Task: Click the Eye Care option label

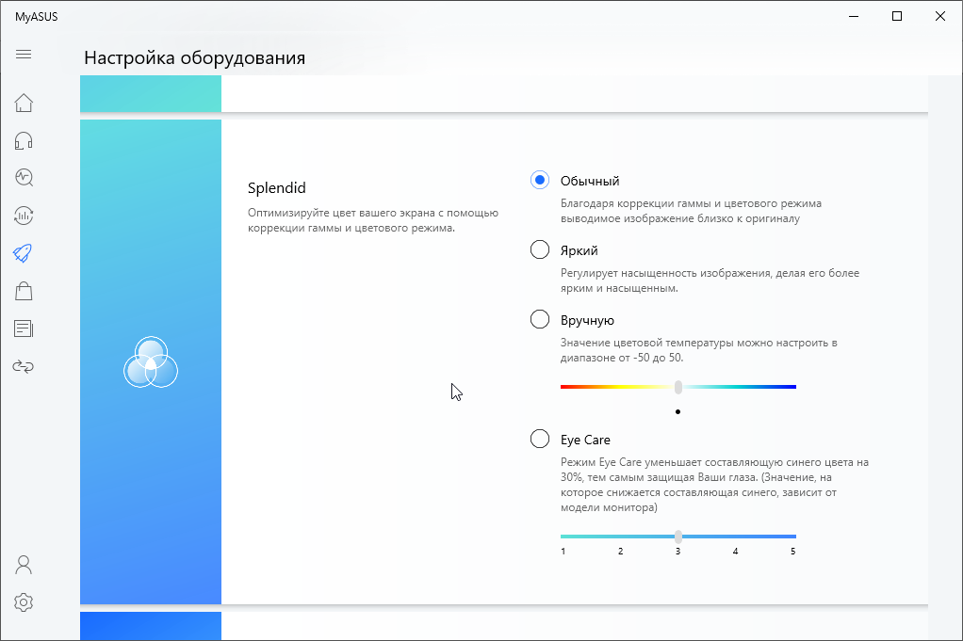Action: [x=585, y=440]
